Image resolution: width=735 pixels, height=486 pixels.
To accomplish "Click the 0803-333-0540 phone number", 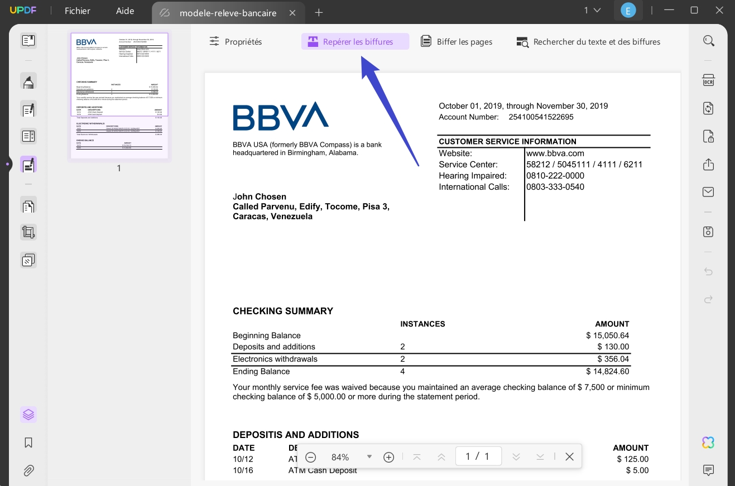I will [555, 187].
